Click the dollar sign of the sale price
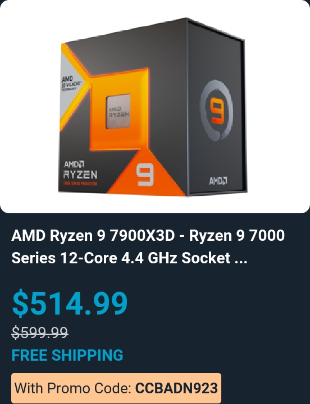The image size is (310, 404). [x=20, y=303]
